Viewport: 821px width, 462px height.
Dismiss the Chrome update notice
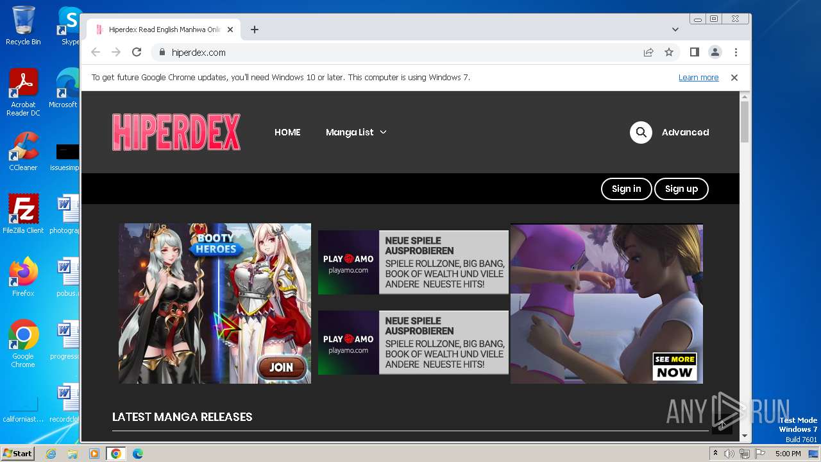click(x=734, y=78)
